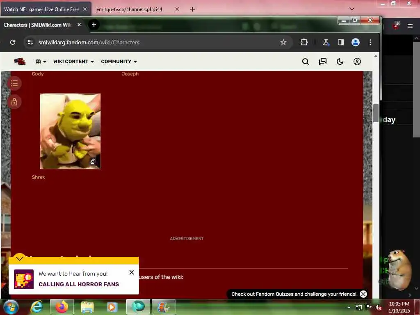Viewport: 420px width, 315px height.
Task: Expand the COMMUNITY menu
Action: [119, 62]
